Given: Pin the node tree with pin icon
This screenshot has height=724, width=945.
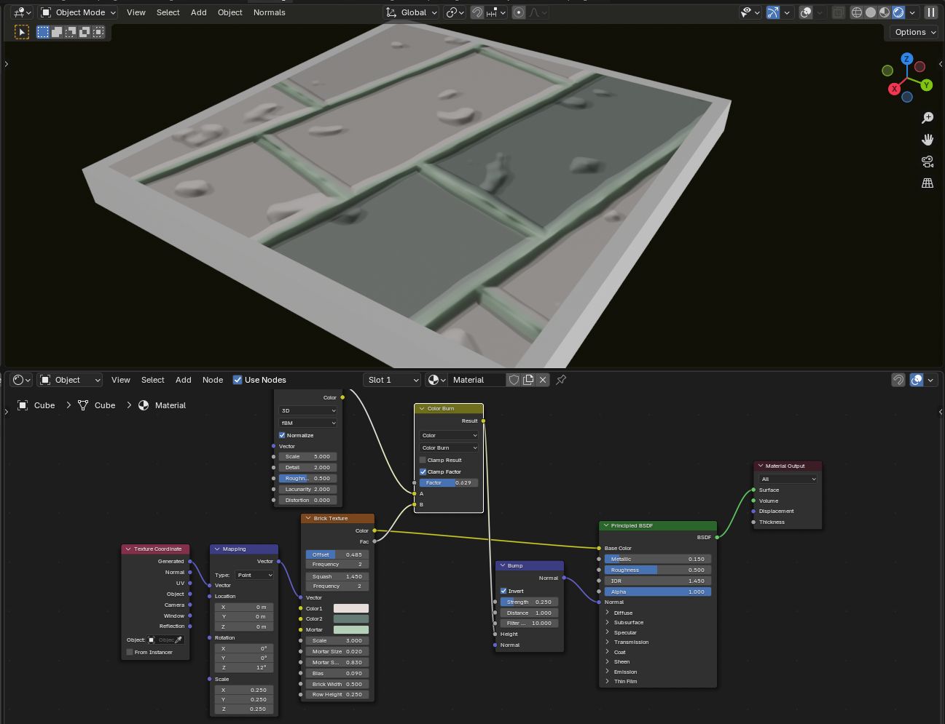Looking at the screenshot, I should coord(561,380).
